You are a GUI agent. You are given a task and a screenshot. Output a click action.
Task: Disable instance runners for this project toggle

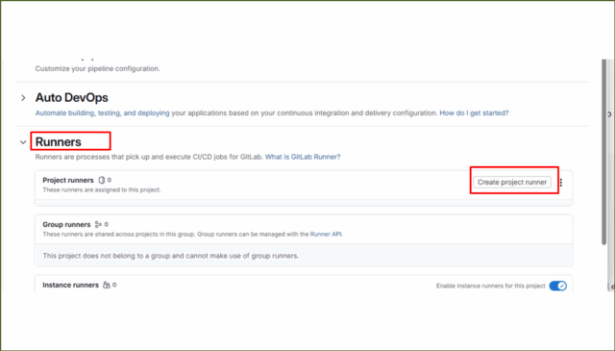click(x=557, y=286)
